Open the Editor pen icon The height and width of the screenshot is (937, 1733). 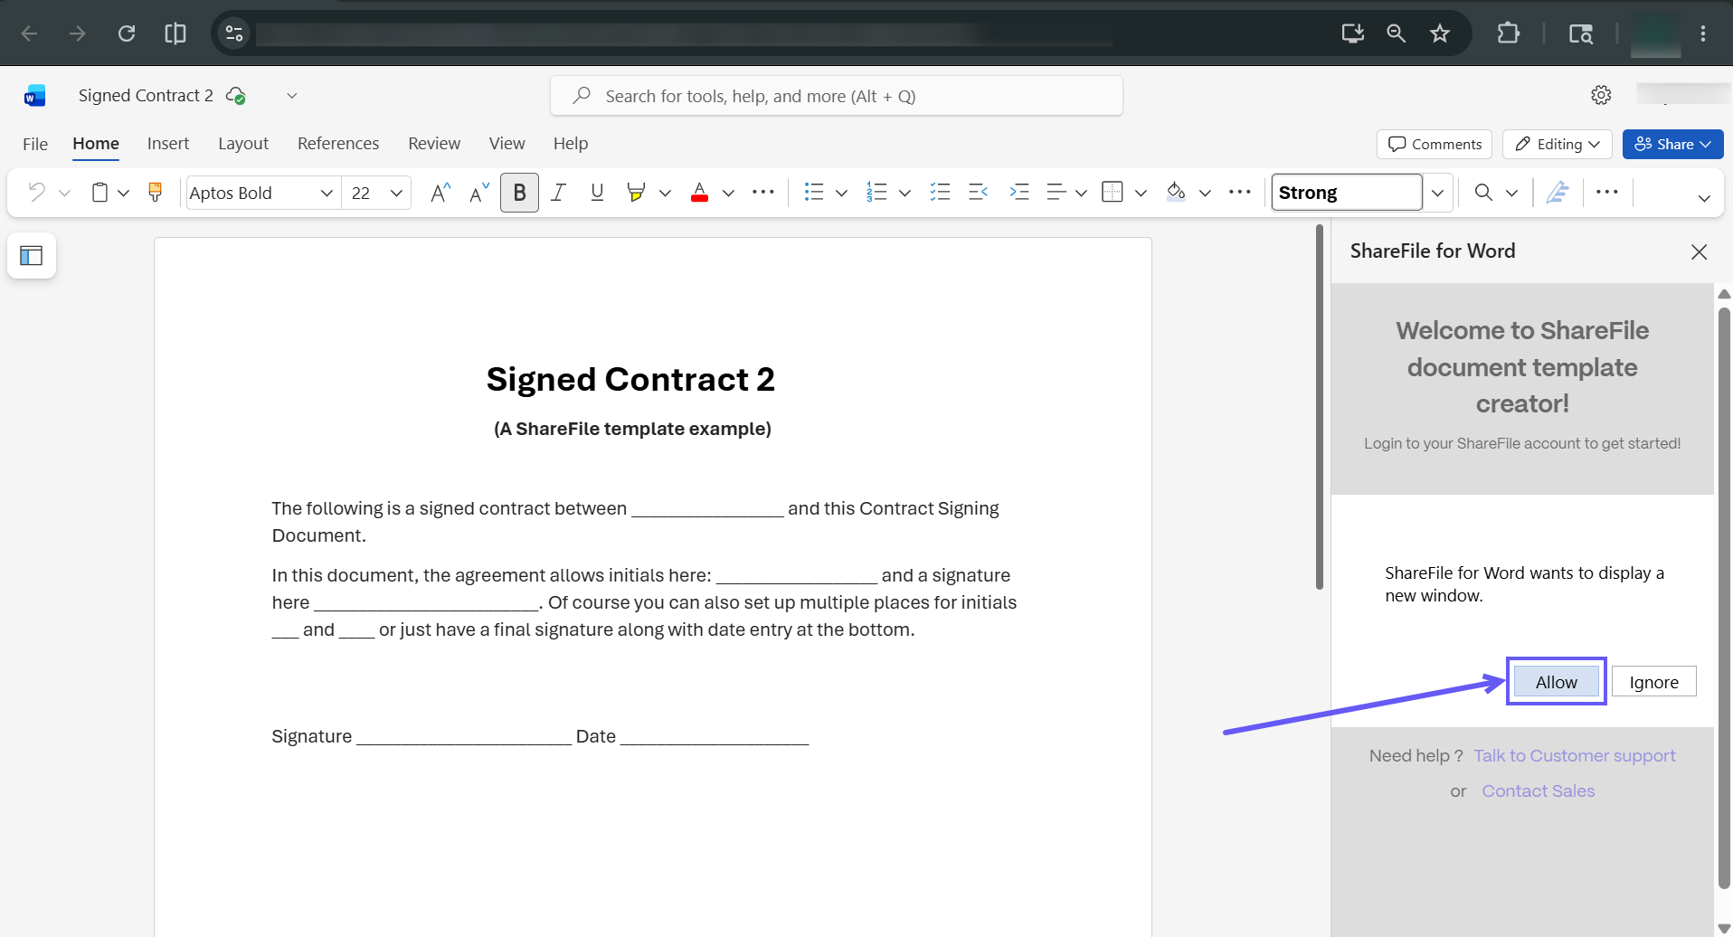coord(1557,192)
